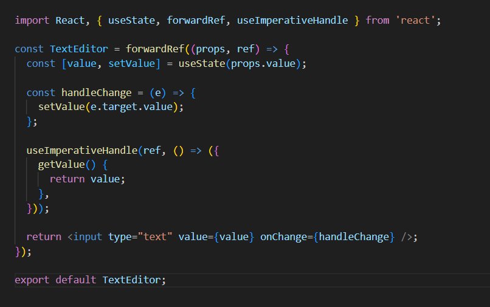The image size is (490, 307).
Task: Click '(props, ref)' parameters of forwardRef
Action: click(x=225, y=49)
